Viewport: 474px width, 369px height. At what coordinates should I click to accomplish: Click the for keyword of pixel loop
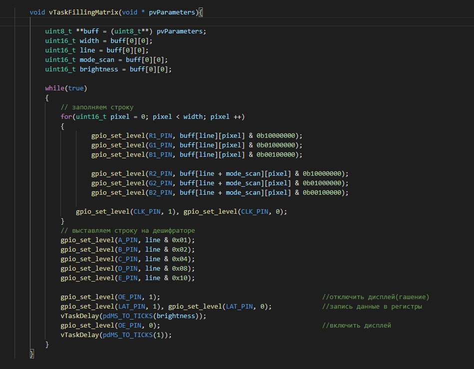[x=66, y=116]
